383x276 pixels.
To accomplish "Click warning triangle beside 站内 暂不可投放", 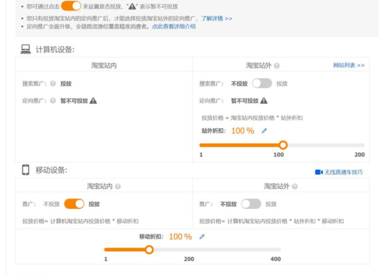I will pyautogui.click(x=93, y=101).
